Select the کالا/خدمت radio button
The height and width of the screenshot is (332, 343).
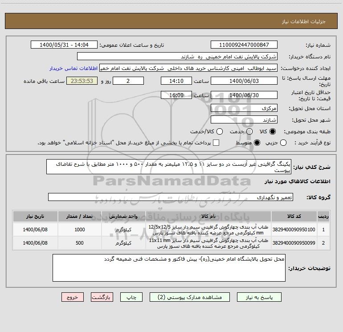coord(220,131)
